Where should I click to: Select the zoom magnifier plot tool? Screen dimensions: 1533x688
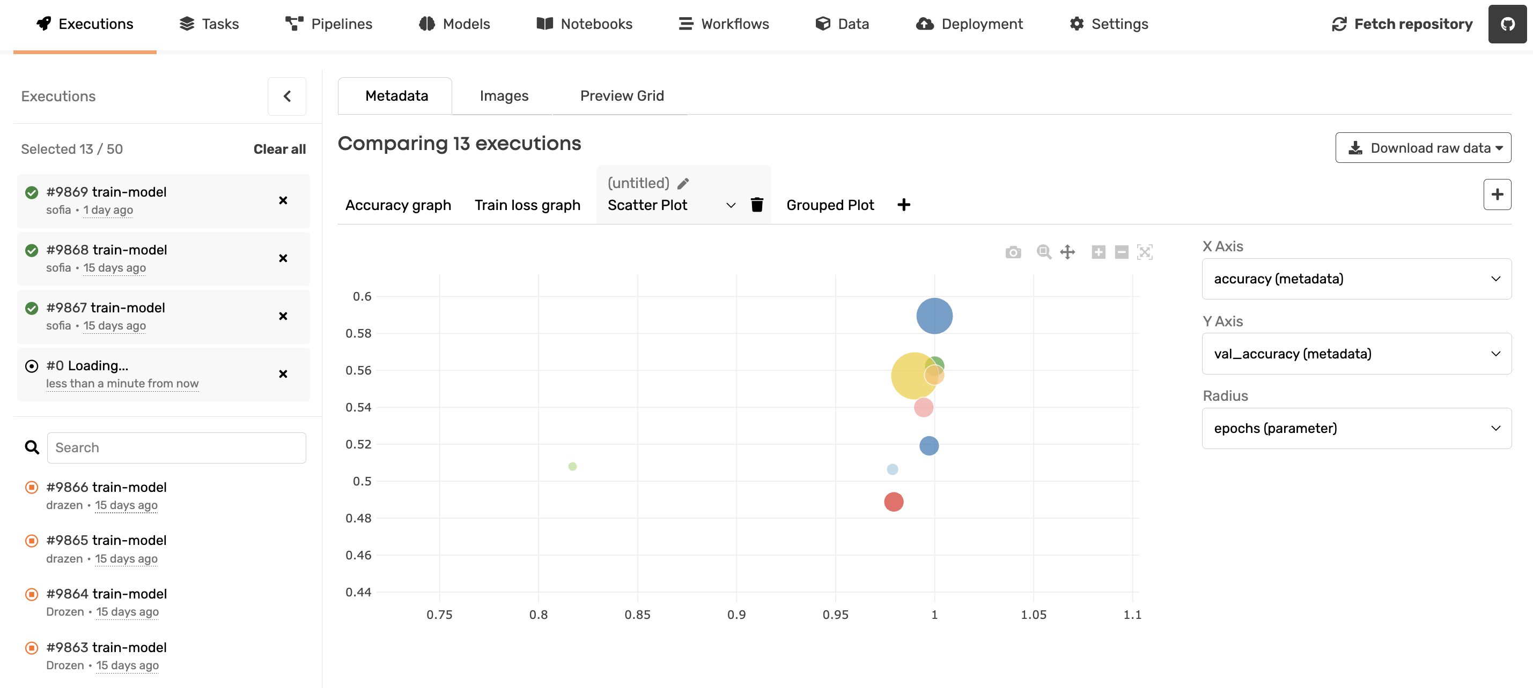pyautogui.click(x=1043, y=252)
